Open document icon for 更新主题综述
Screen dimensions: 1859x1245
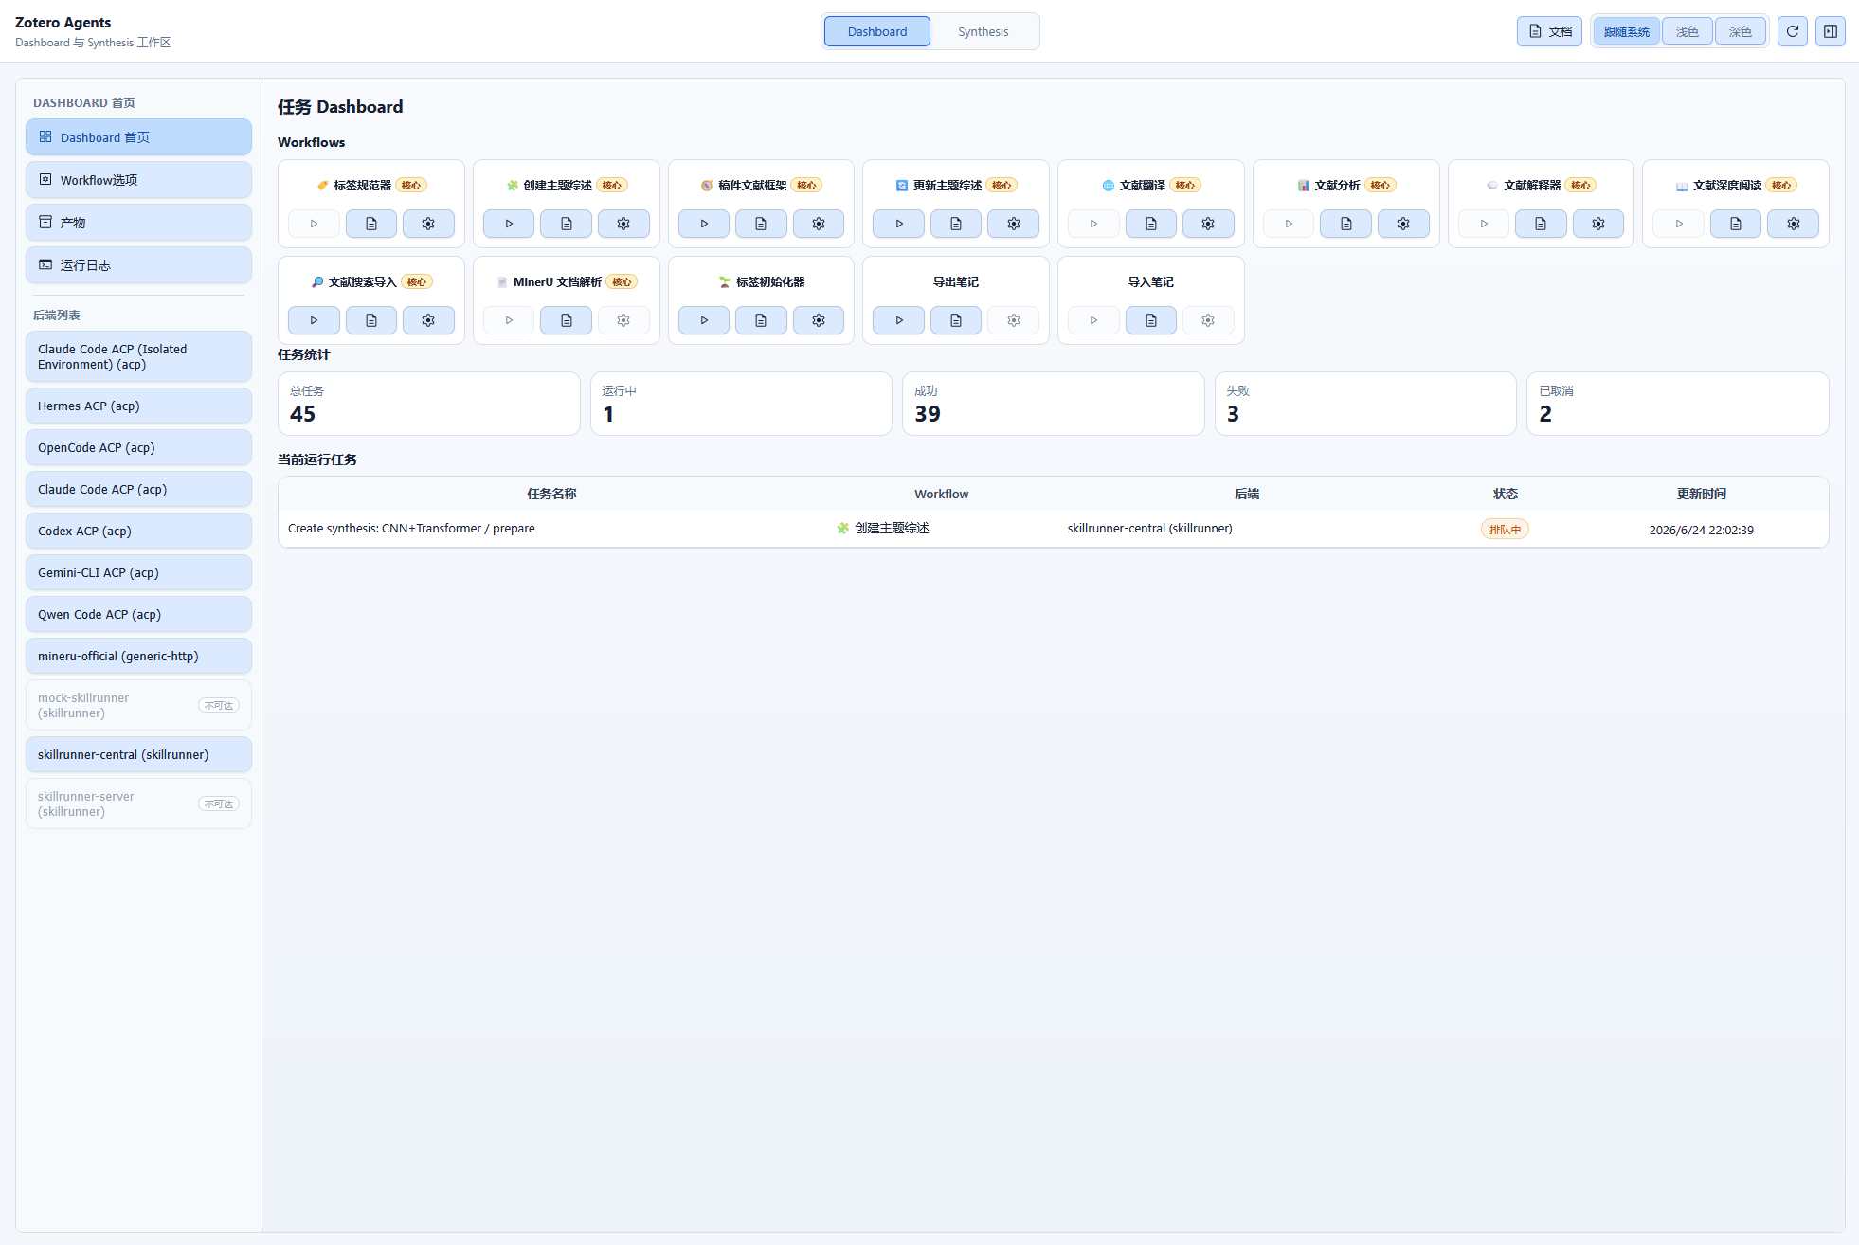pyautogui.click(x=956, y=224)
